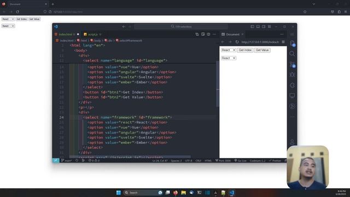The image size is (350, 197).
Task: Click Get Index in the VS Code preview
Action: [x=245, y=50]
